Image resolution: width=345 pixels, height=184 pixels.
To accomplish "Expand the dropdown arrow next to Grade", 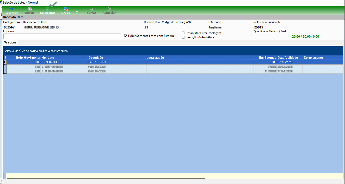I will pyautogui.click(x=77, y=12).
